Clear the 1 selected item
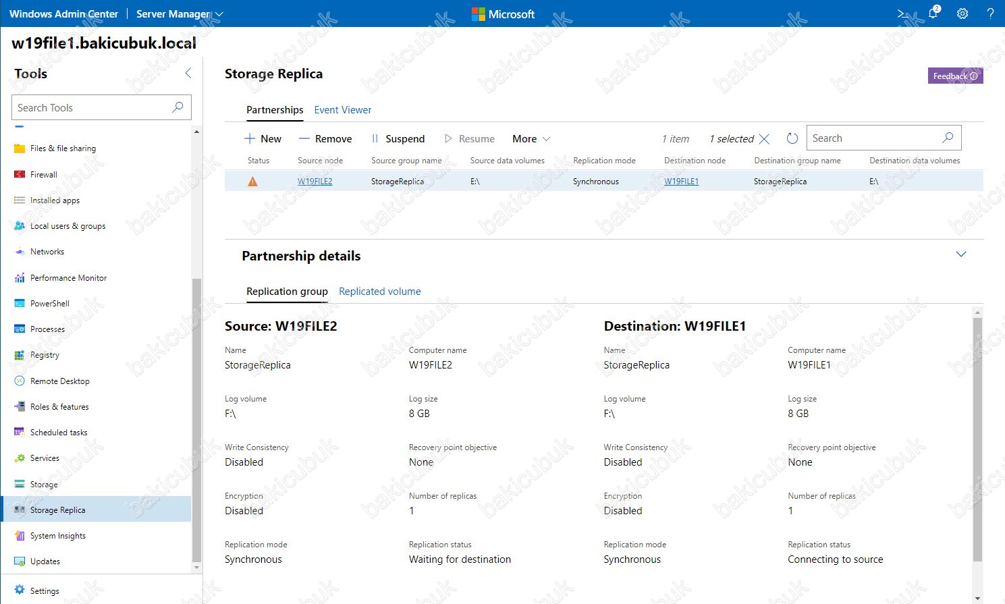 point(764,138)
